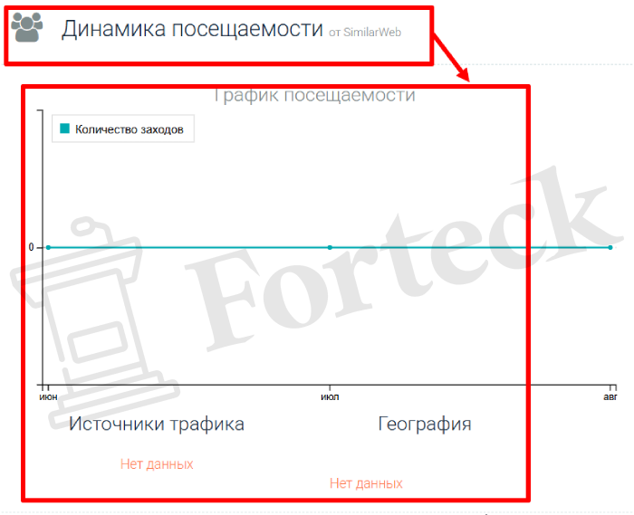The image size is (634, 515).
Task: Click the teal legend color square
Action: tap(64, 129)
